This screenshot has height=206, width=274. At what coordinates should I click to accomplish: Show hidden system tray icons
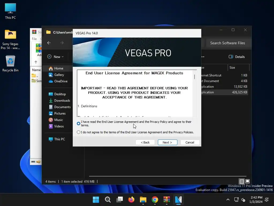[x=228, y=200]
